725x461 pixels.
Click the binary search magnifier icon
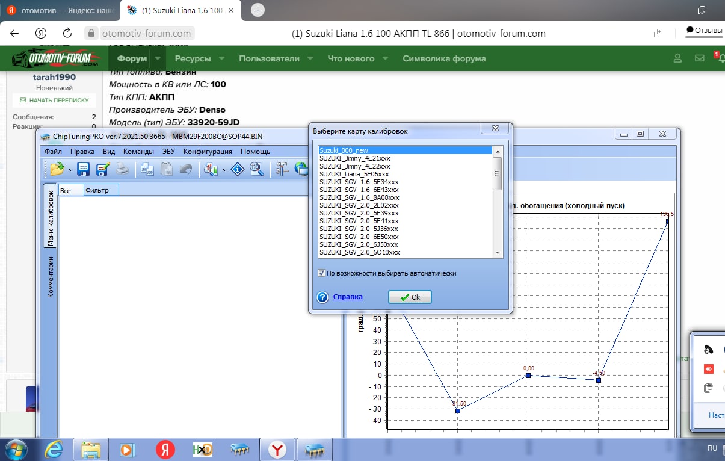(257, 170)
